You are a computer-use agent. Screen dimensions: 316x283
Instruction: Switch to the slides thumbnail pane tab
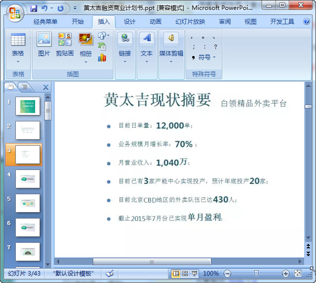[x=11, y=87]
